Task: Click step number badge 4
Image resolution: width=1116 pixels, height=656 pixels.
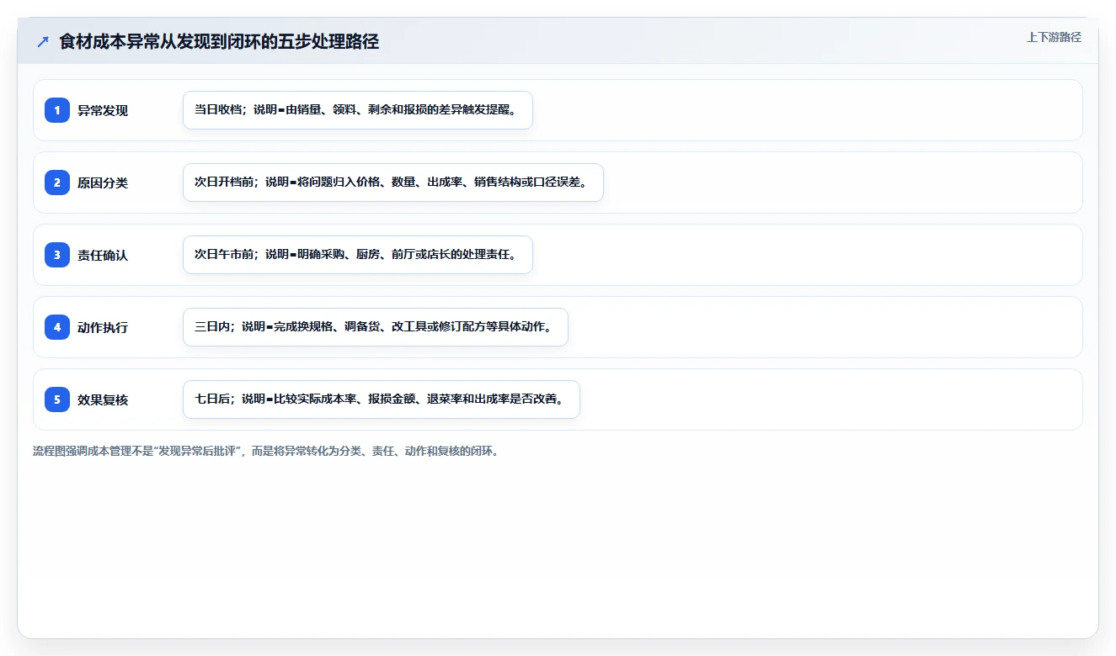Action: tap(57, 327)
